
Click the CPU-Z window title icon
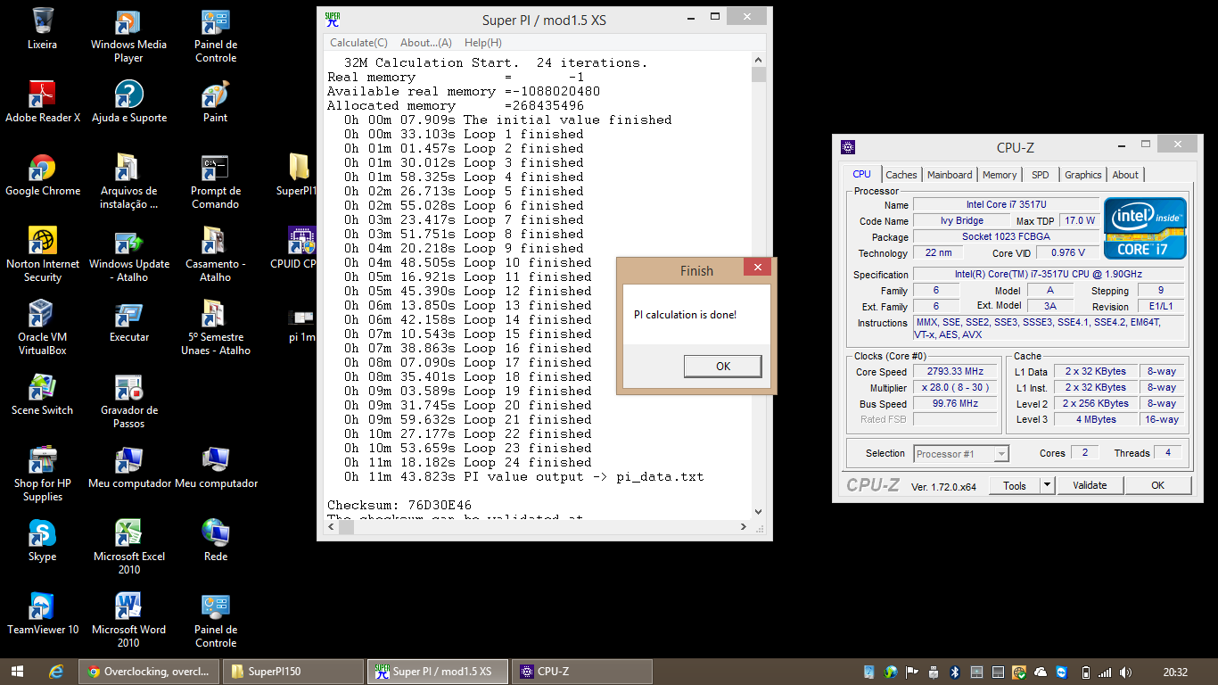pos(848,147)
